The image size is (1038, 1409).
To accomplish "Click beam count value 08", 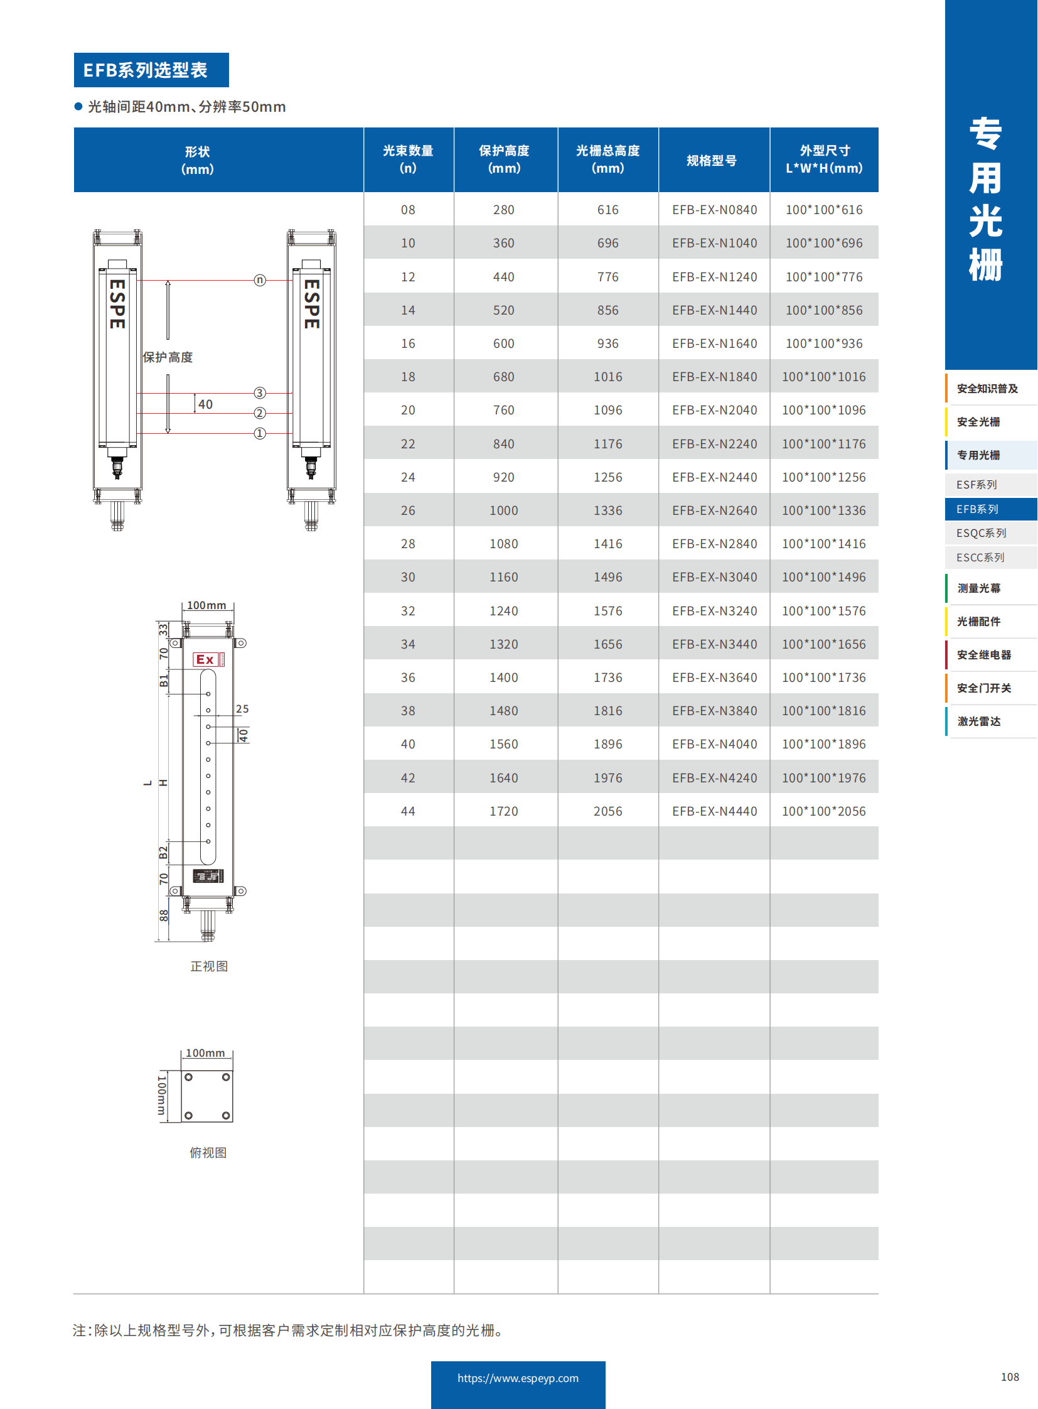I will tap(409, 210).
